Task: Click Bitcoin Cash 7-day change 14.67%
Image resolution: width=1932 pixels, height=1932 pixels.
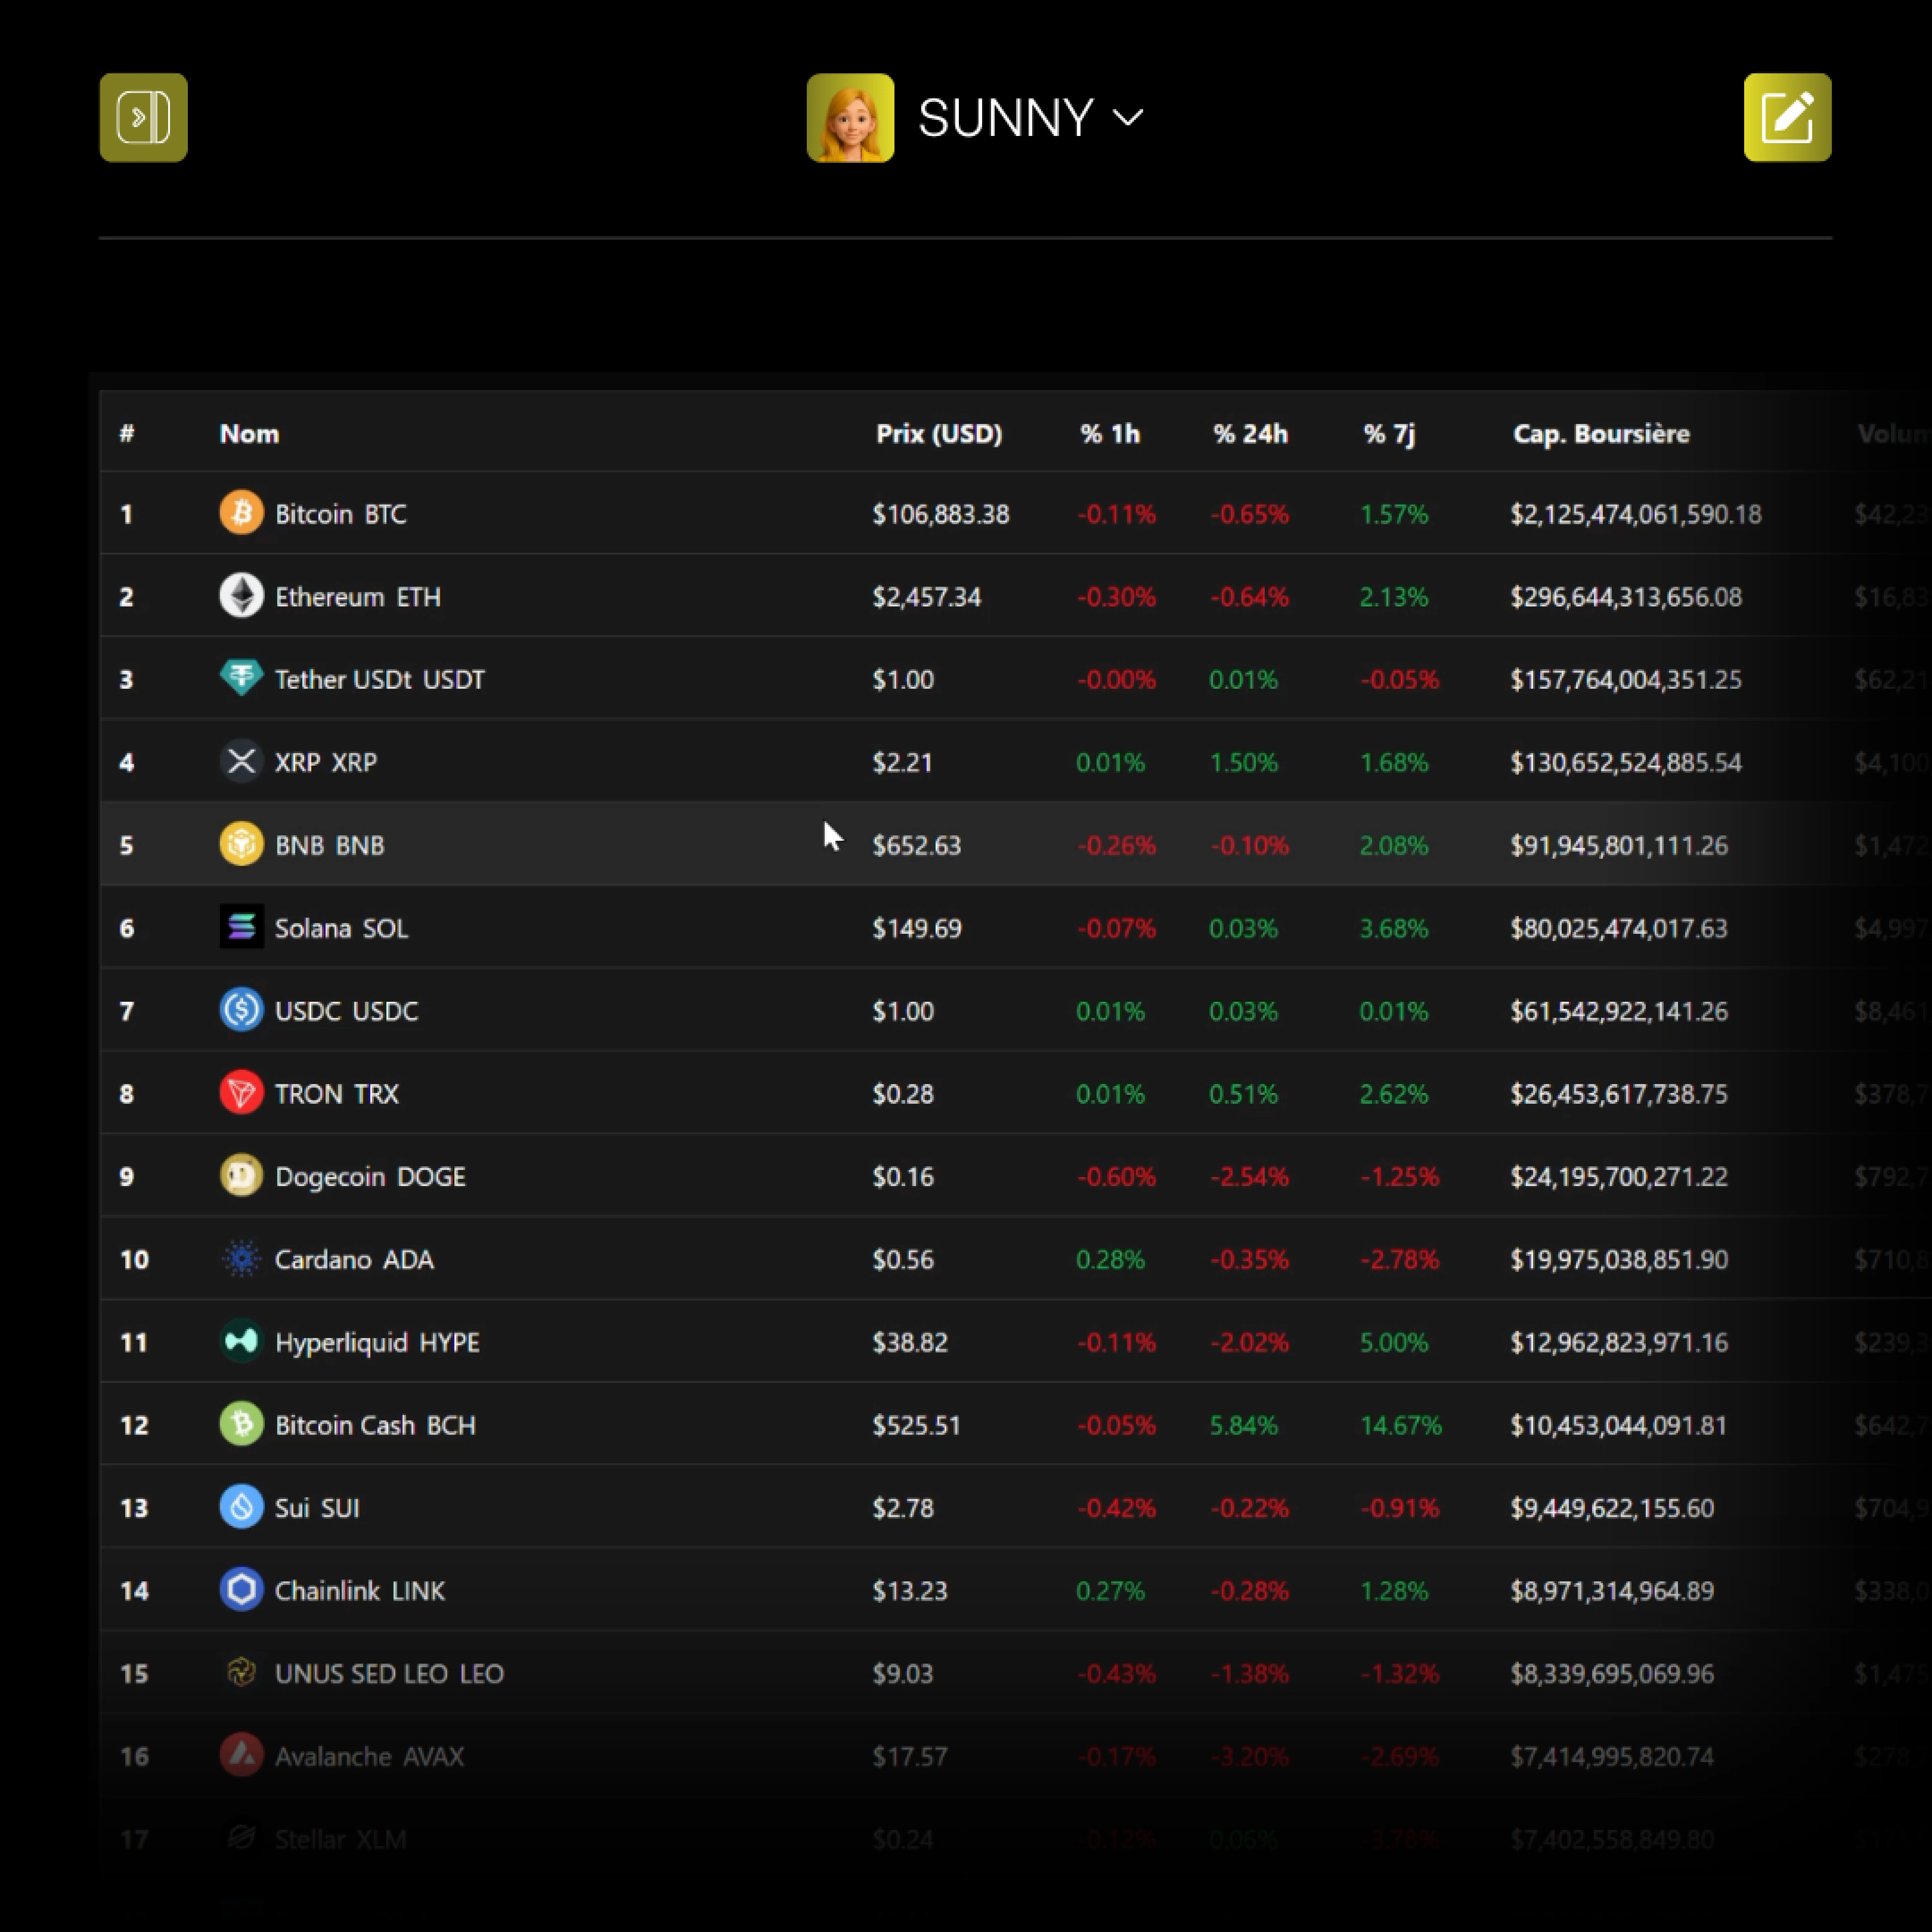Action: (1401, 1425)
